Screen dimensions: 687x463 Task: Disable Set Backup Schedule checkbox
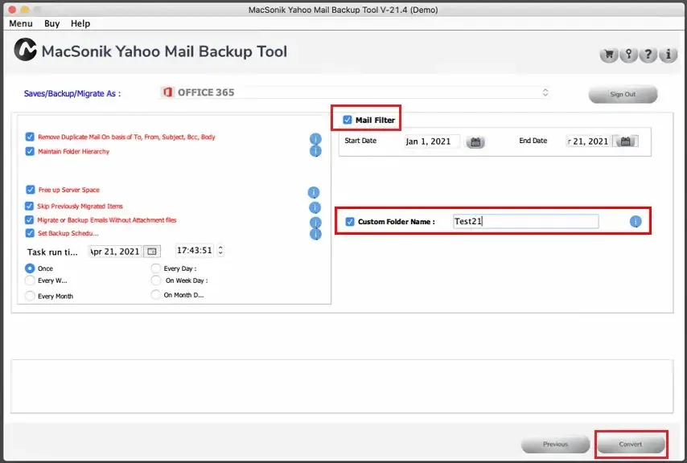coord(30,233)
